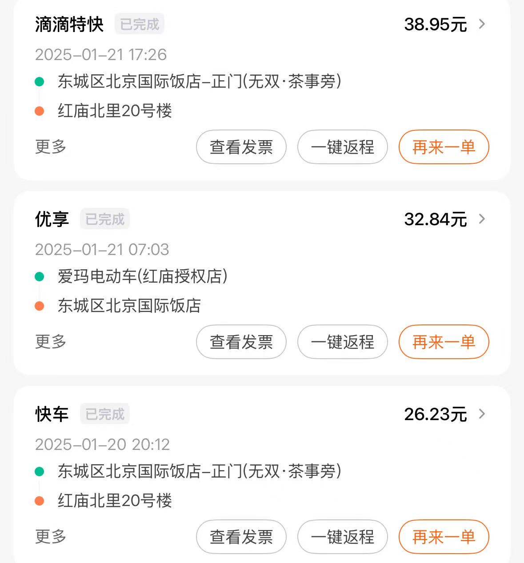Click the 已完成 status tag on 优享
Screen dimensions: 524x563
click(x=105, y=219)
